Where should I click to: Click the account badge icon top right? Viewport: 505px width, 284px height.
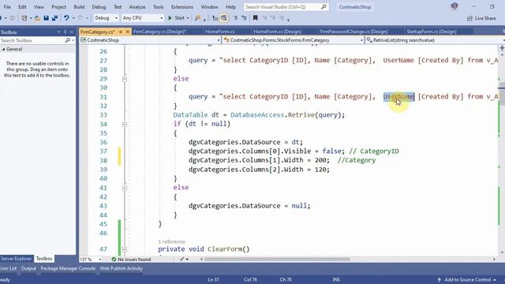point(454,6)
